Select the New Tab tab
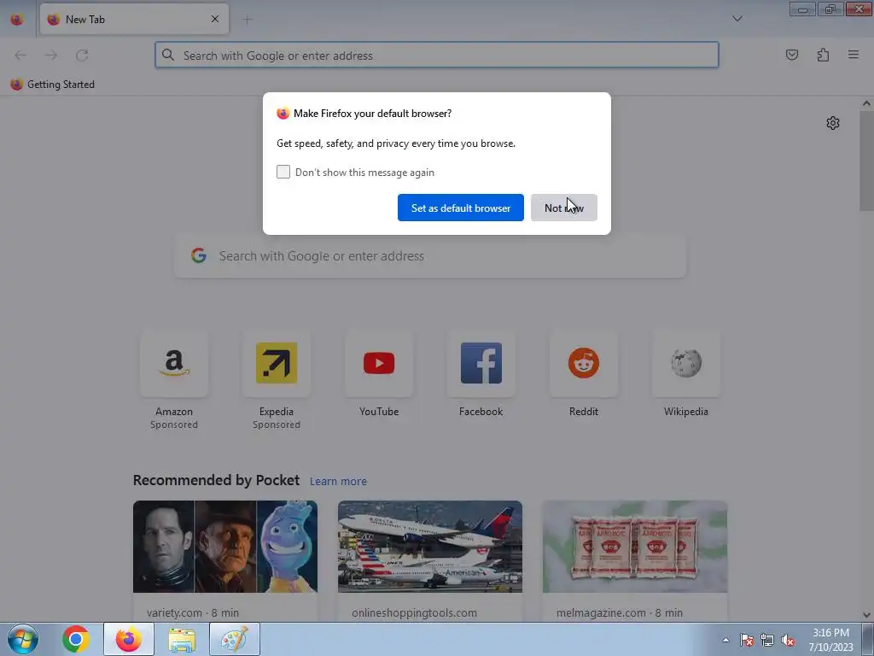Image resolution: width=874 pixels, height=656 pixels. 134,20
